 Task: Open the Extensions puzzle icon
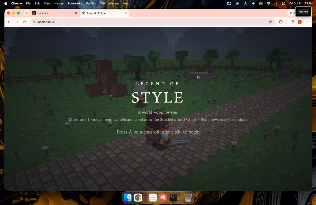281,22
